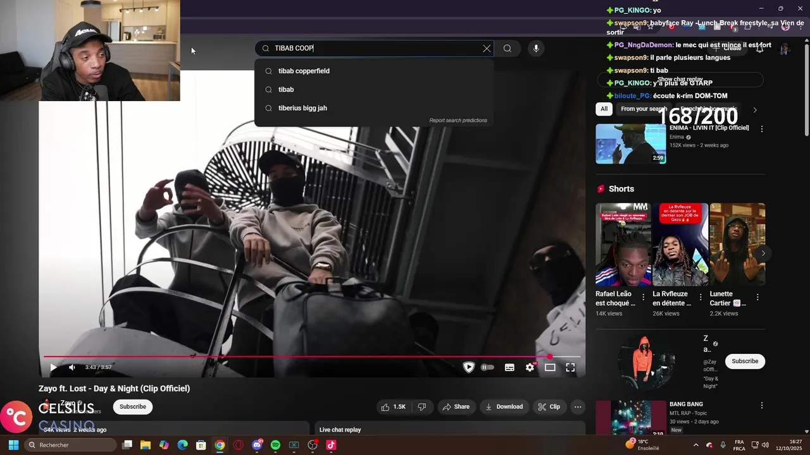Open the YouTube account avatar menu

pos(785,49)
